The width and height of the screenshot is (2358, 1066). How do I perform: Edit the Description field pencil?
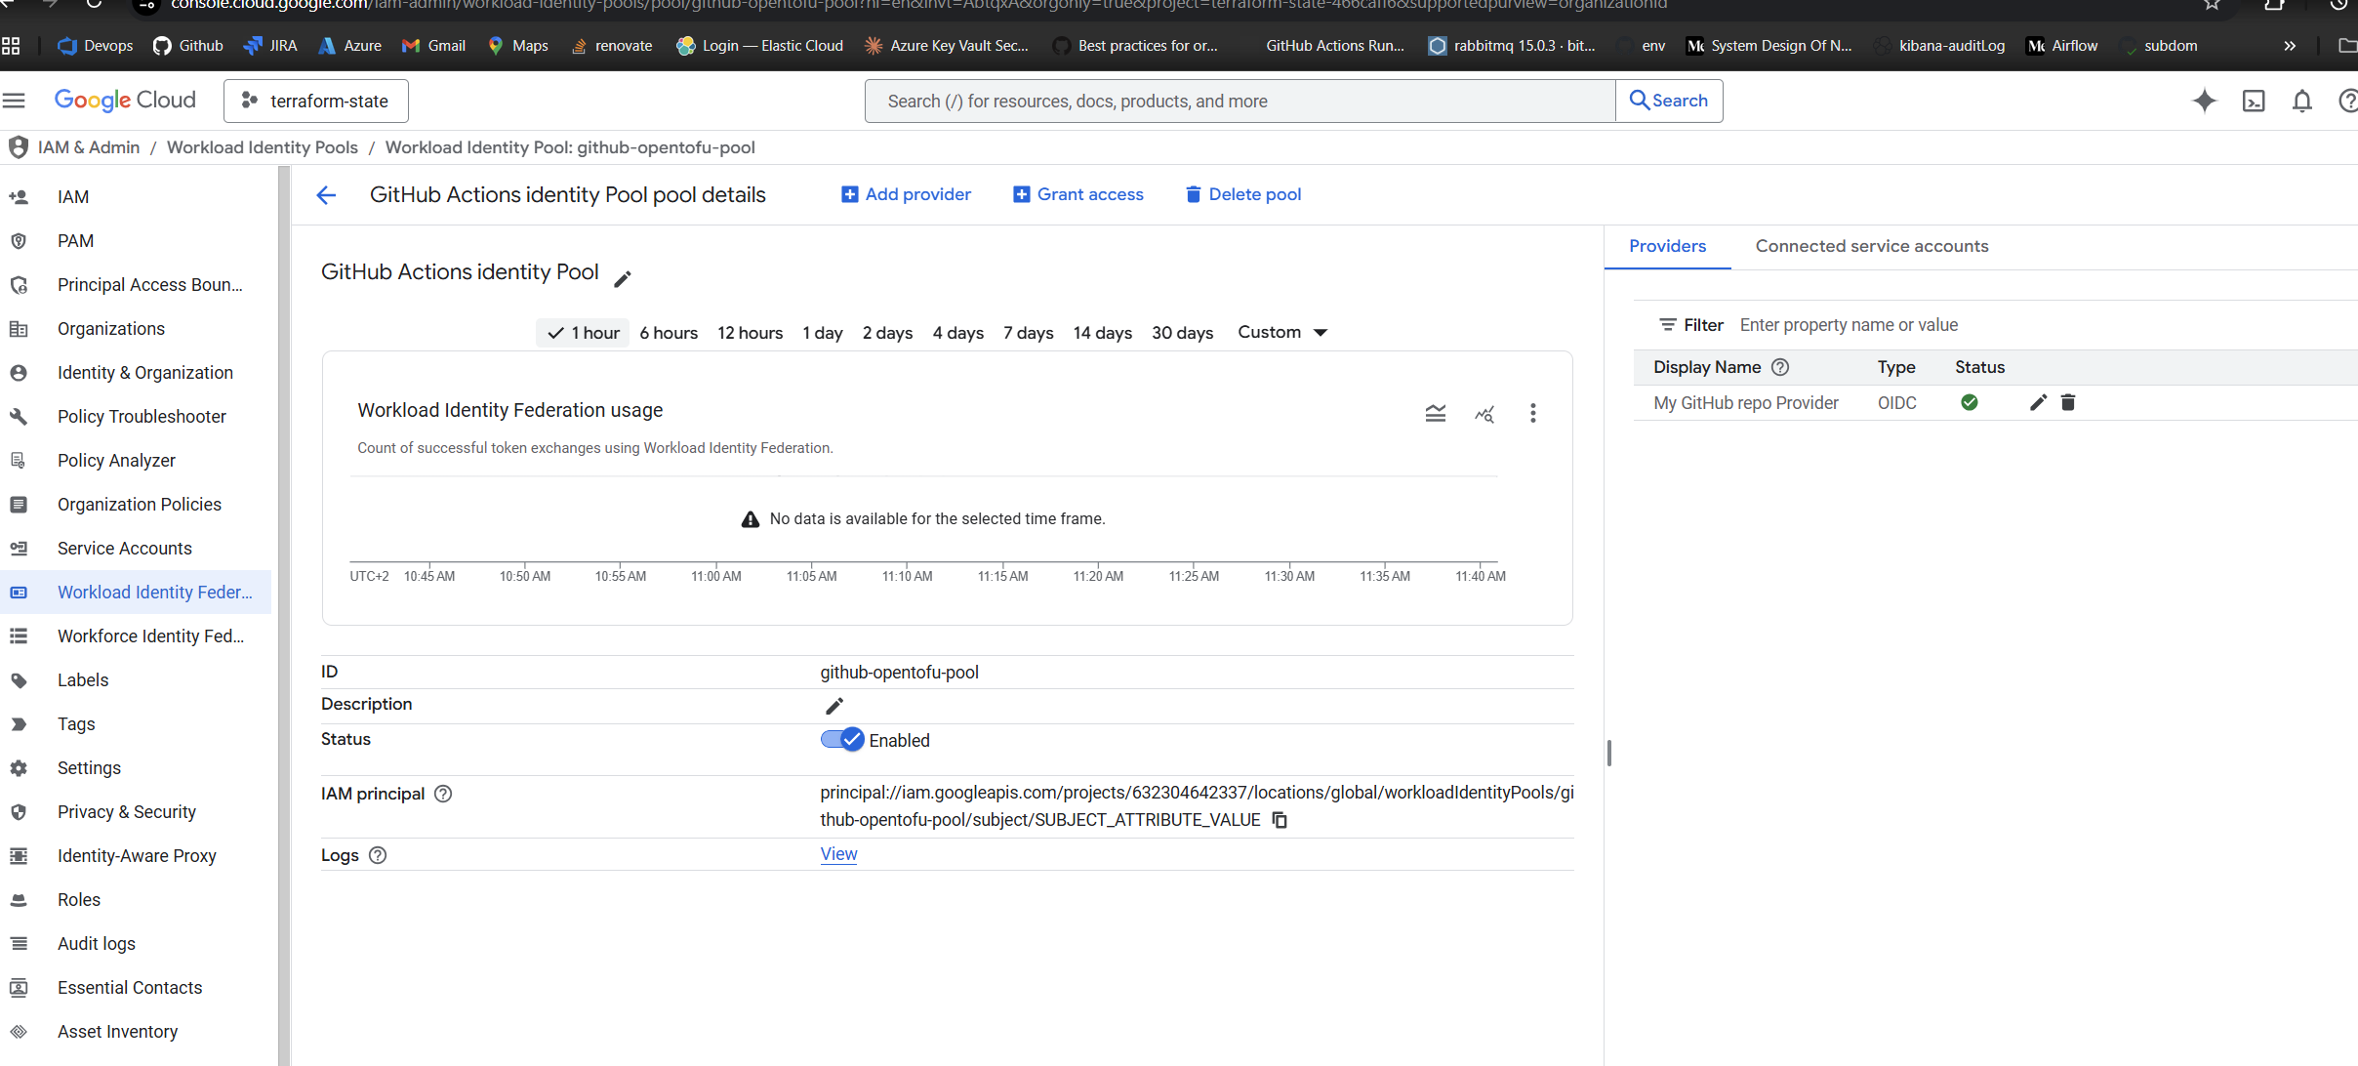[834, 706]
